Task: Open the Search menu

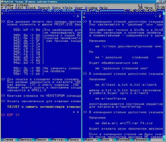Action: coord(44,8)
